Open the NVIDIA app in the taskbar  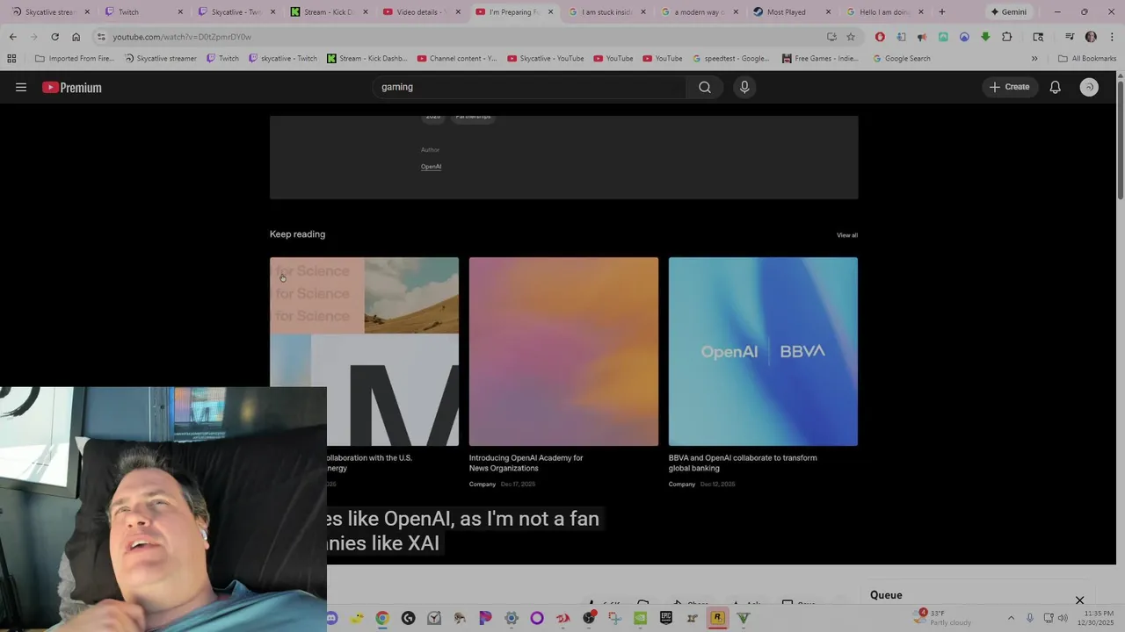(x=640, y=618)
